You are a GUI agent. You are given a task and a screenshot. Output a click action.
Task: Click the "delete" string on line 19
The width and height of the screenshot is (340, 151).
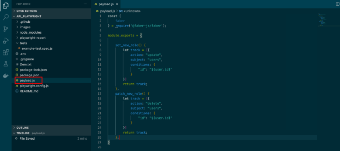click(154, 104)
